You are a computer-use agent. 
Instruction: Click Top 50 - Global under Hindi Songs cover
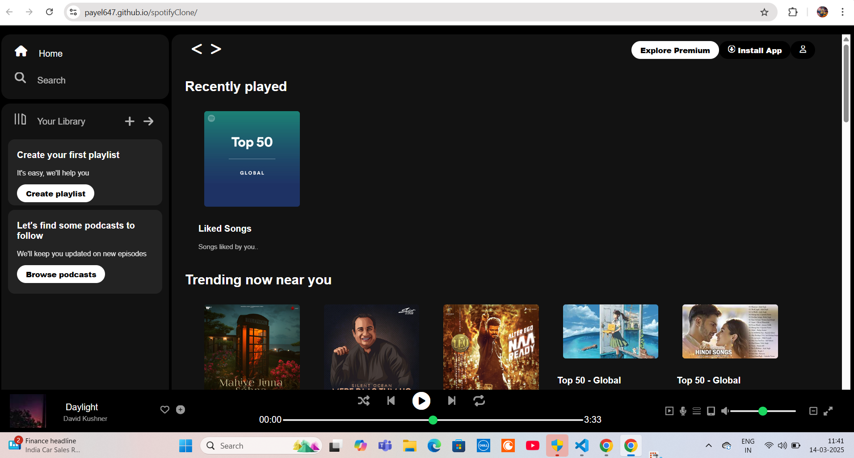click(x=709, y=380)
